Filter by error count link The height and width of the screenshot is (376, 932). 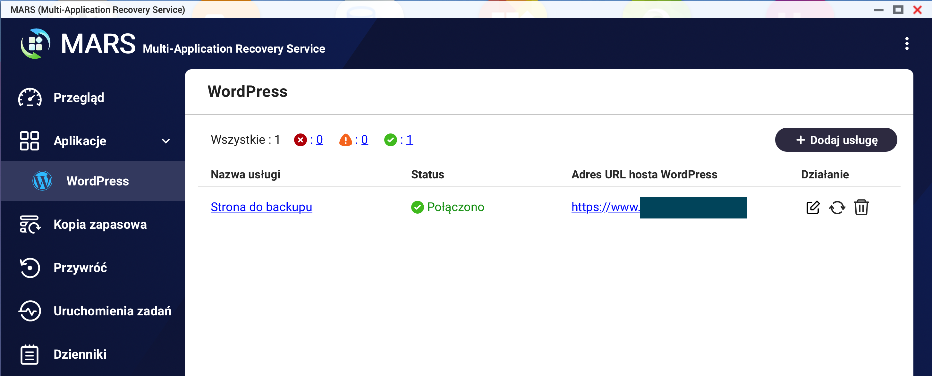pos(319,140)
